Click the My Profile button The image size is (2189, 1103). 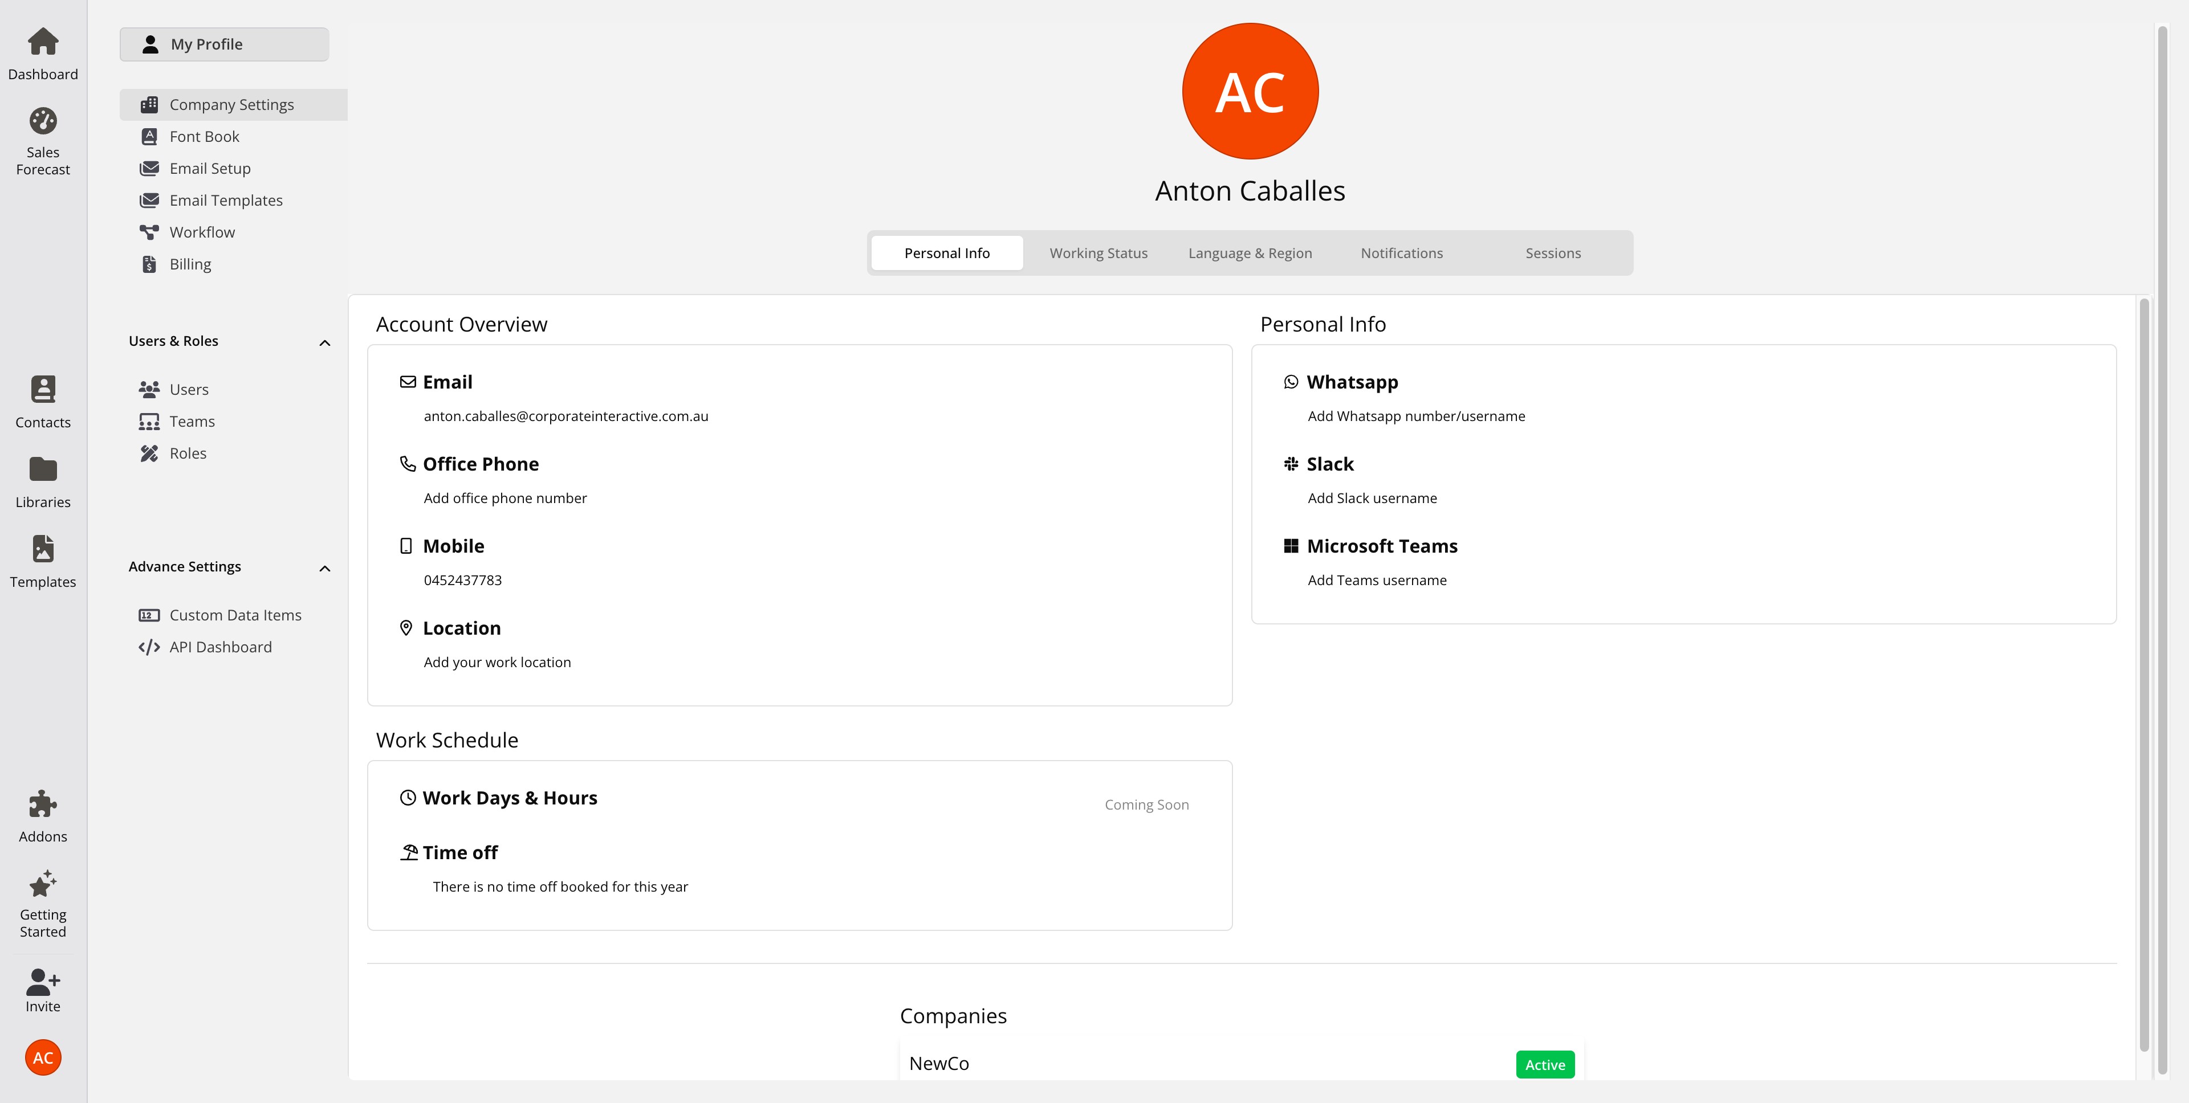pos(225,44)
